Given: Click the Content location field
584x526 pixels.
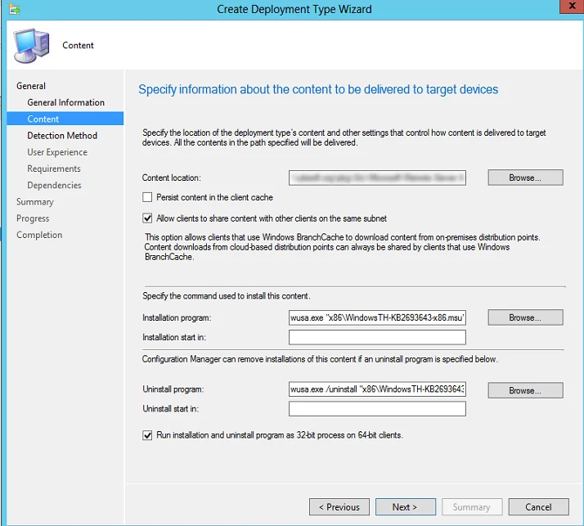Looking at the screenshot, I should (x=377, y=178).
